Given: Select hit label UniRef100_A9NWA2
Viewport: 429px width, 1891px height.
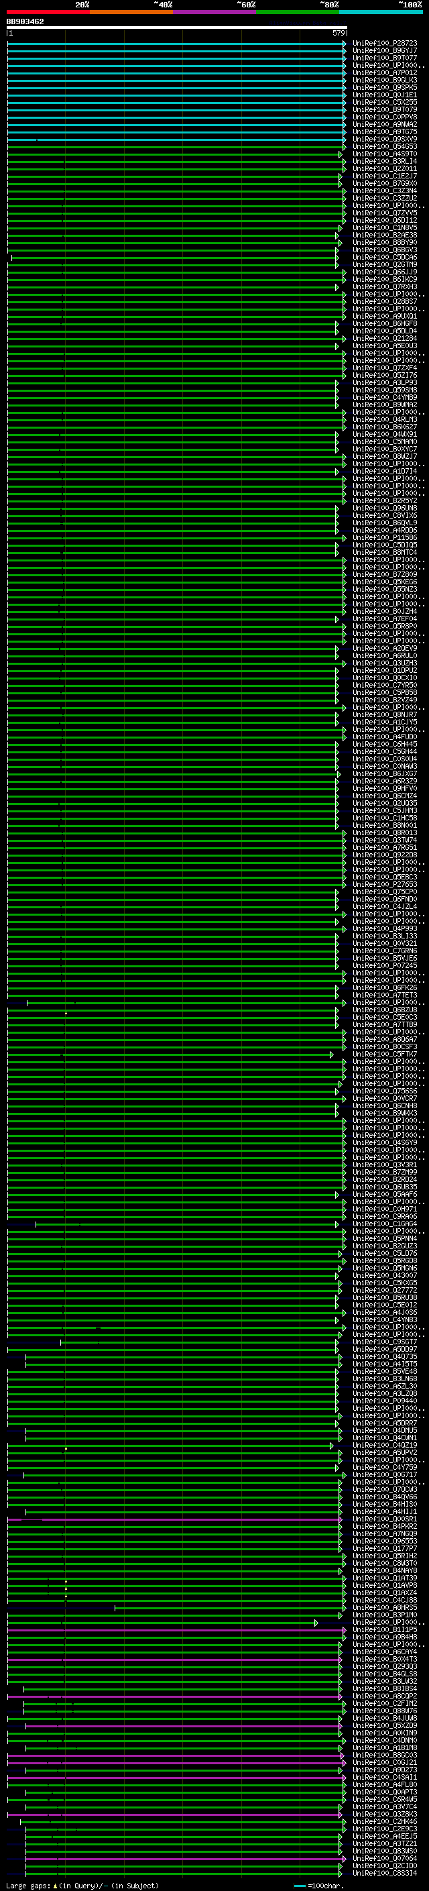Looking at the screenshot, I should click(384, 124).
